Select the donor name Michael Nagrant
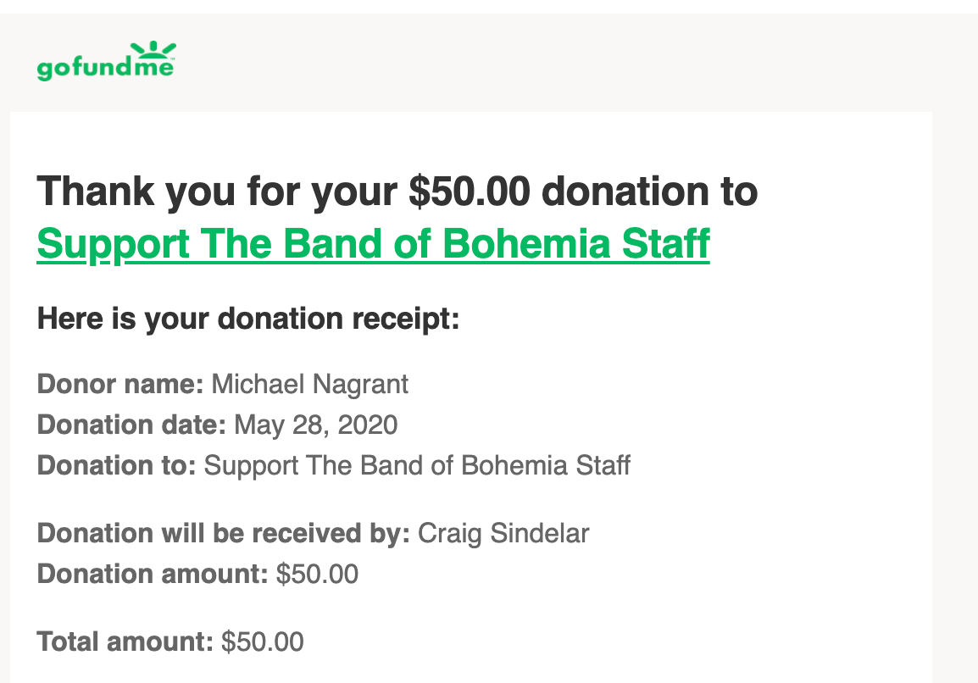The image size is (978, 683). pyautogui.click(x=310, y=384)
